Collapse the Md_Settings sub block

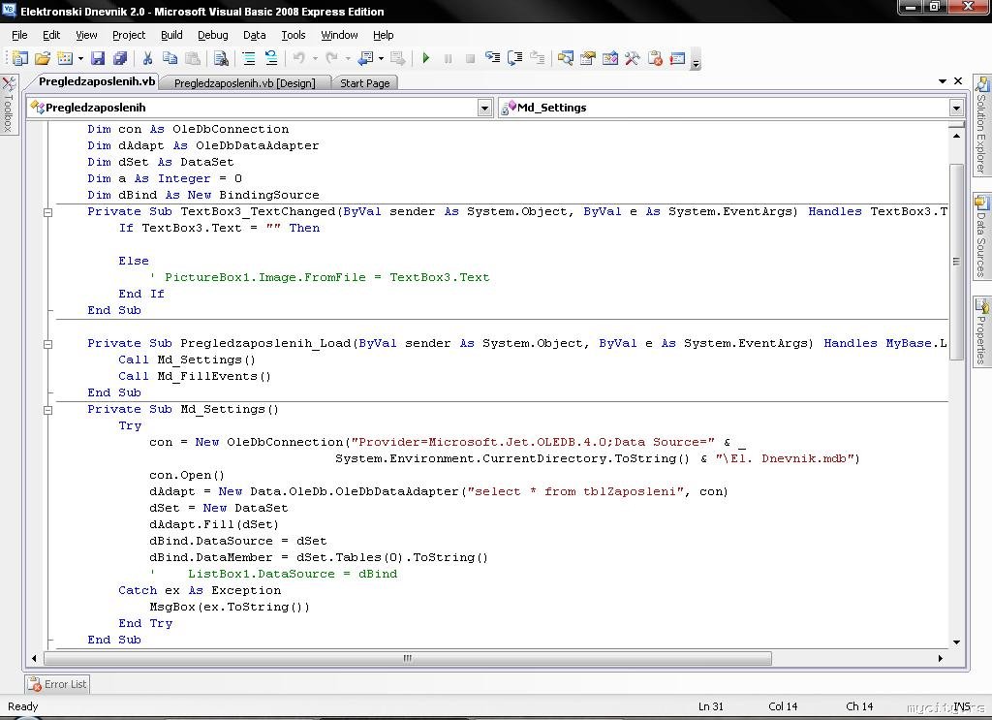tap(48, 409)
